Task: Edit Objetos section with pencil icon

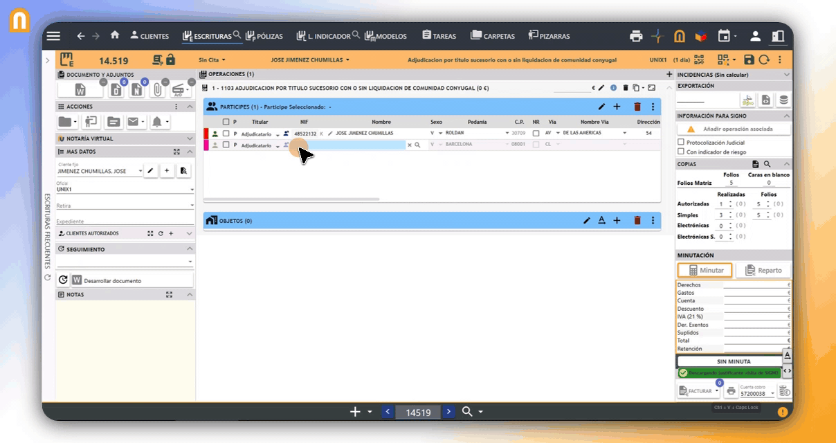Action: 587,221
